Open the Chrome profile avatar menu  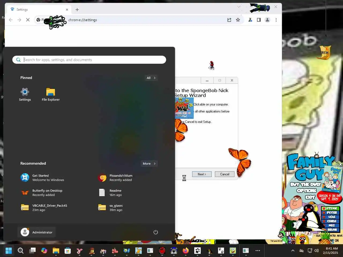tap(267, 20)
